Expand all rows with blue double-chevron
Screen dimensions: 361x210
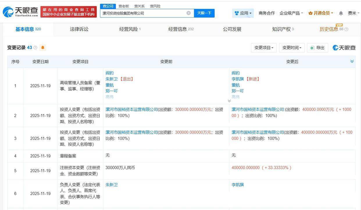(x=352, y=61)
